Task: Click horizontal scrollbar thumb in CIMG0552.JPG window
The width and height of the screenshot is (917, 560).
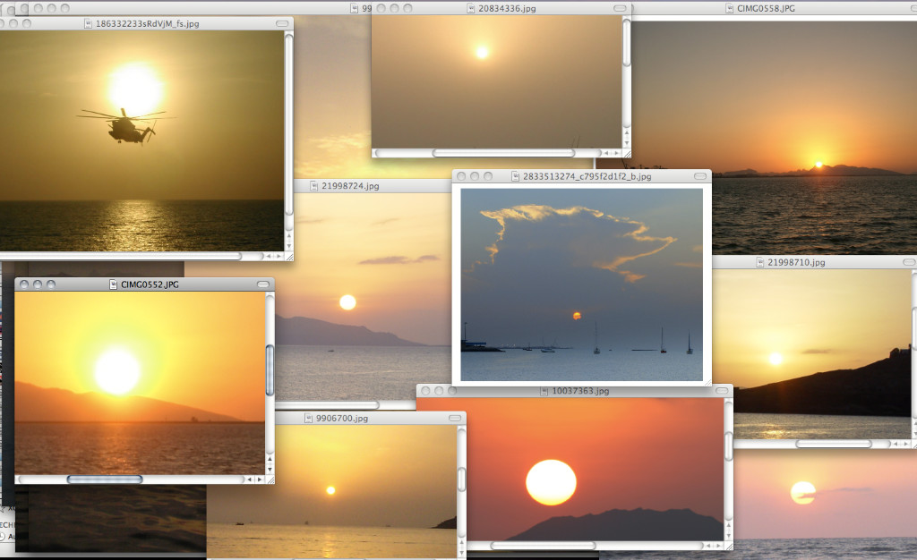Action: 105,479
